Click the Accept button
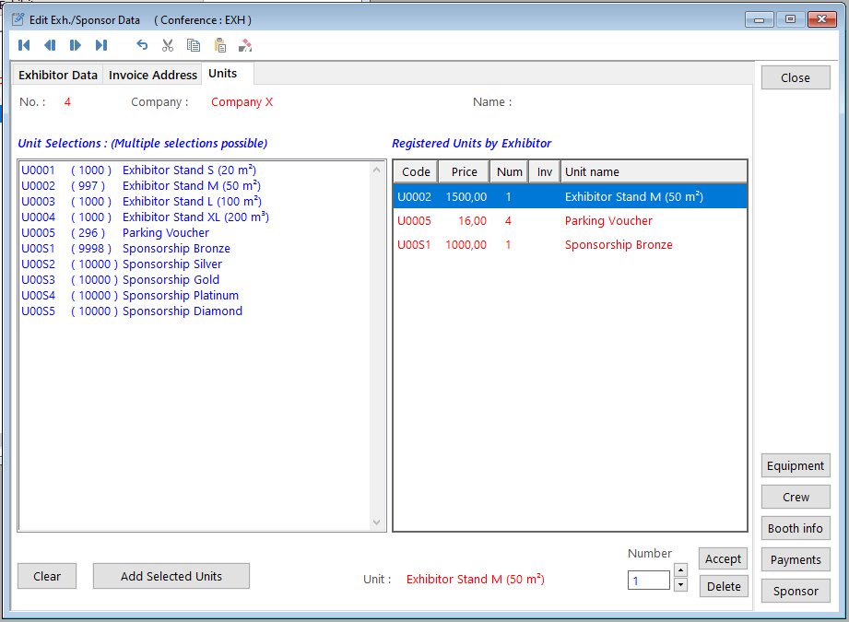 pyautogui.click(x=723, y=558)
